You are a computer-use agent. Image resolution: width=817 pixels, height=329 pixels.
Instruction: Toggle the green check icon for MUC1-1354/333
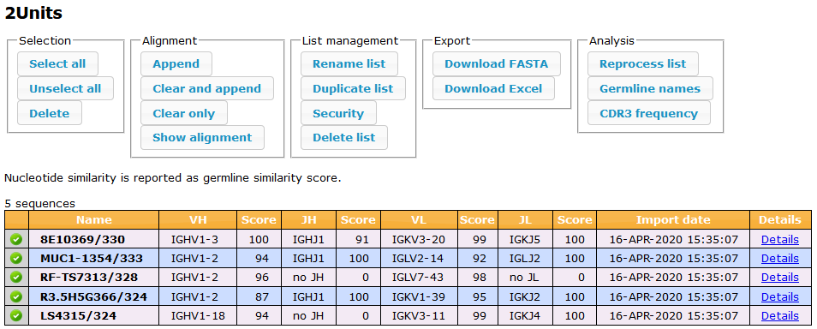[16, 259]
